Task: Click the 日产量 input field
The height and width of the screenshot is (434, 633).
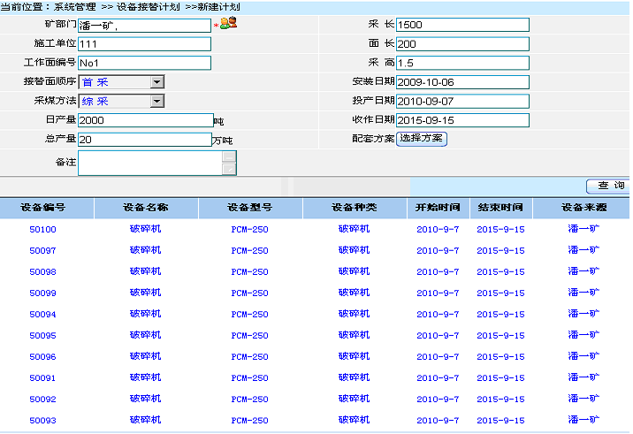Action: click(x=144, y=120)
